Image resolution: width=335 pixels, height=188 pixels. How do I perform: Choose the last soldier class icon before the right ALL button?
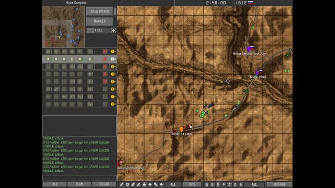[241, 184]
